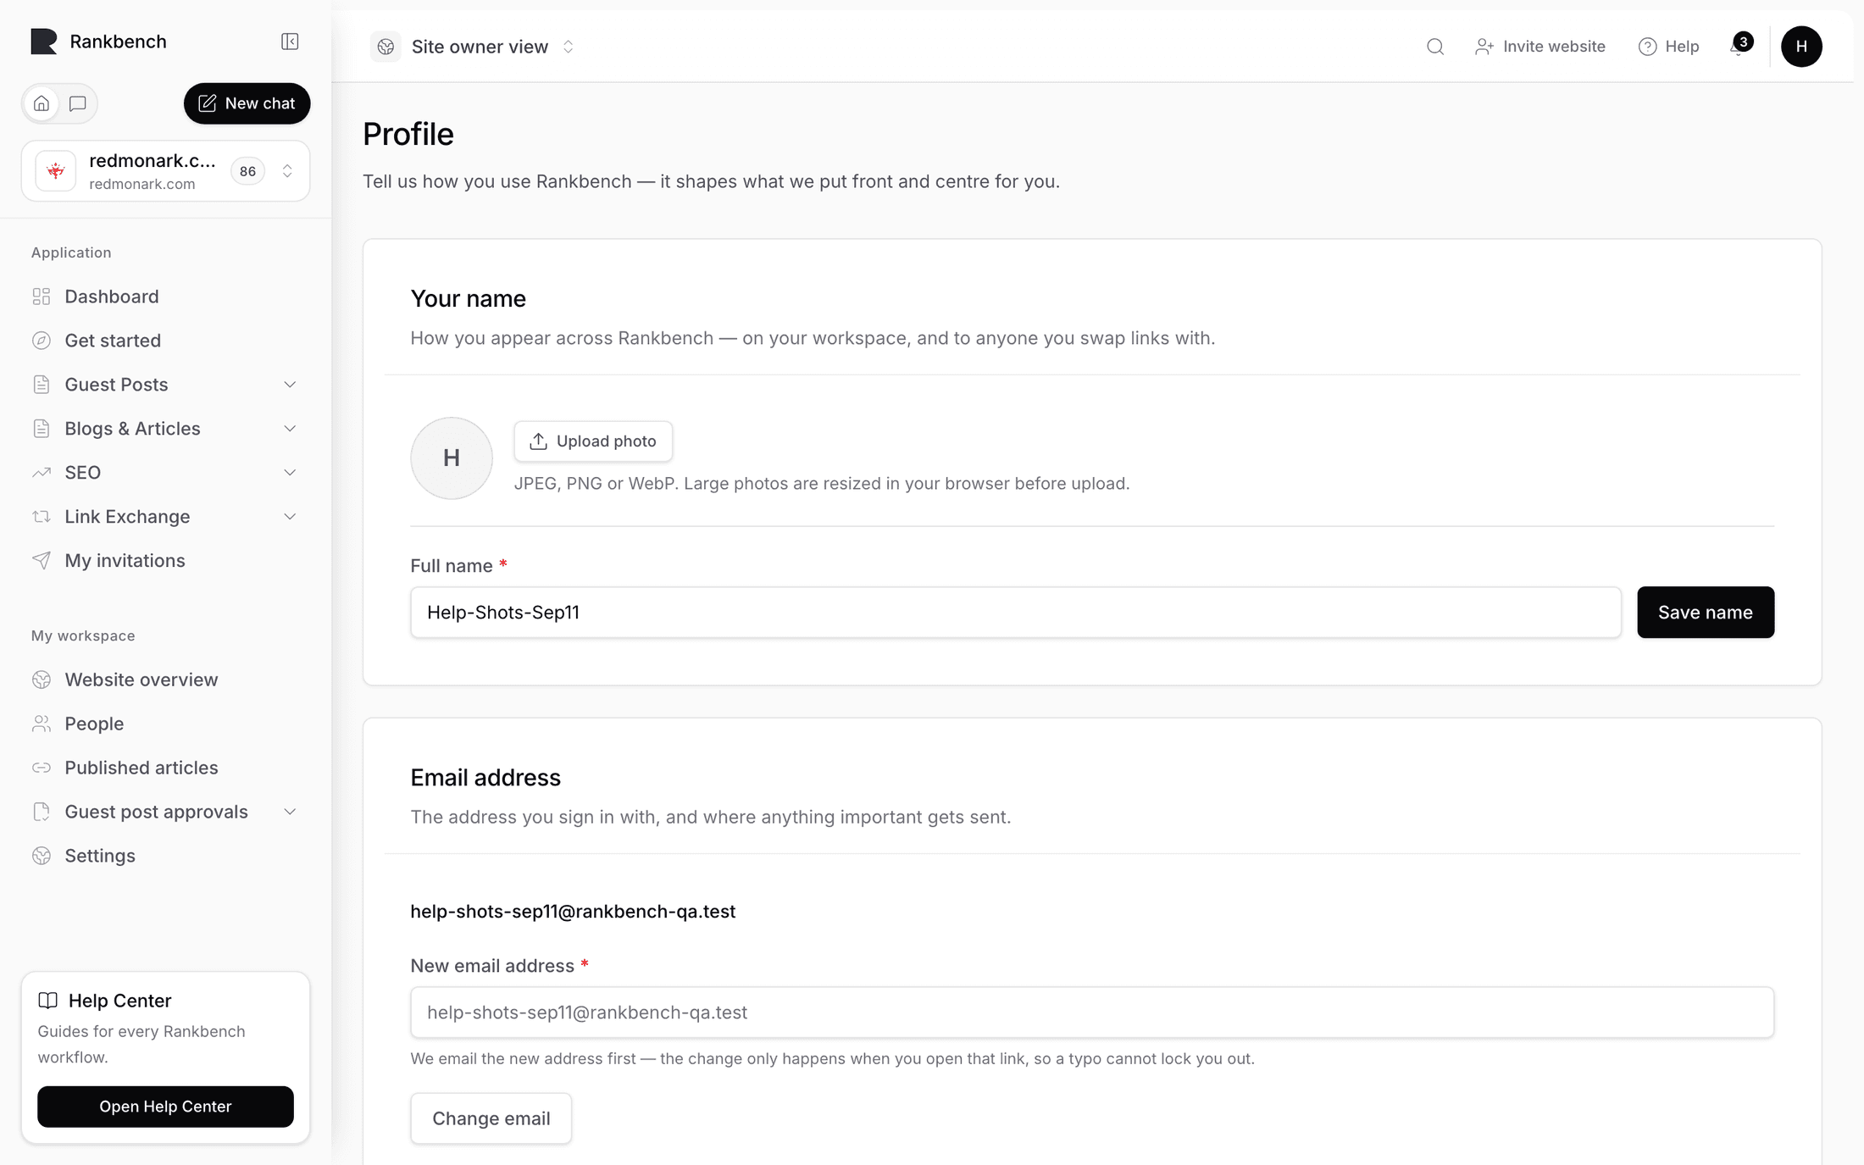The image size is (1864, 1165).
Task: Click the People icon
Action: pyautogui.click(x=42, y=724)
